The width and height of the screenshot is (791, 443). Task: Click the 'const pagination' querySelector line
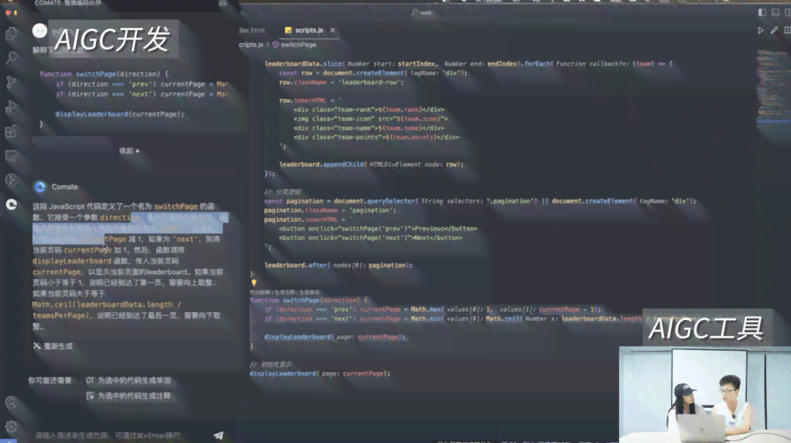tap(480, 201)
